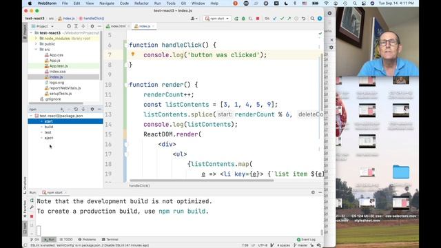The width and height of the screenshot is (441, 248).
Task: Click Wi-Fi icon in macOS menu bar
Action: tap(326, 3)
